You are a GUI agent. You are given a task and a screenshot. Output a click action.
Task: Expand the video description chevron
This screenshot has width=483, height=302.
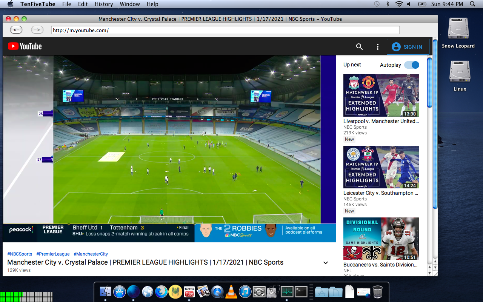326,263
